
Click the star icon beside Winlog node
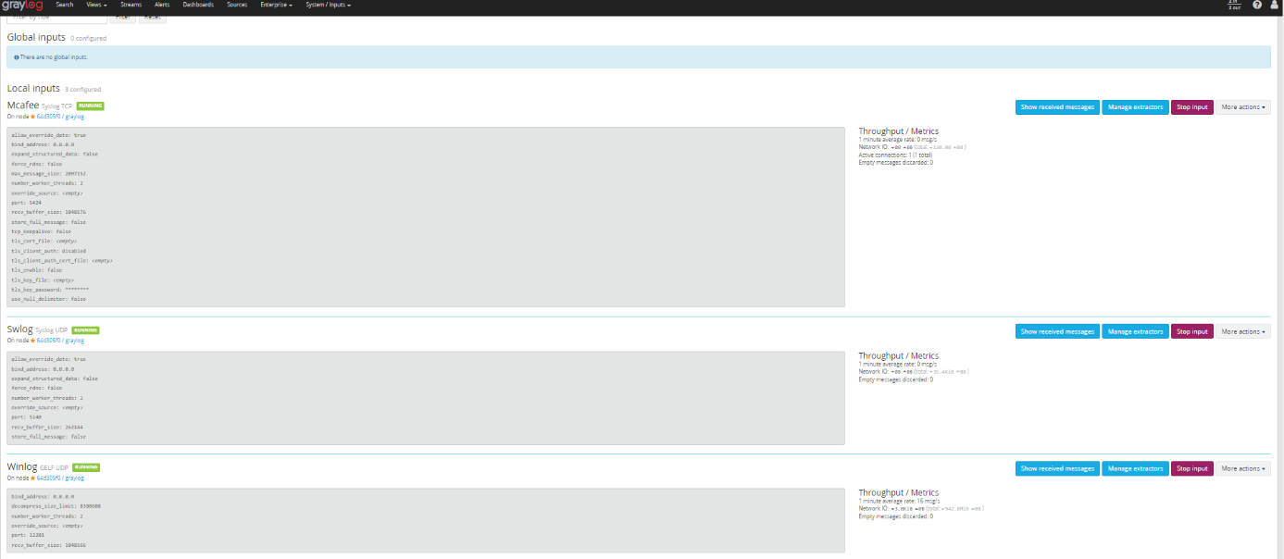point(32,478)
